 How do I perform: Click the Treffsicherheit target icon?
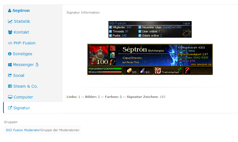click(x=158, y=70)
